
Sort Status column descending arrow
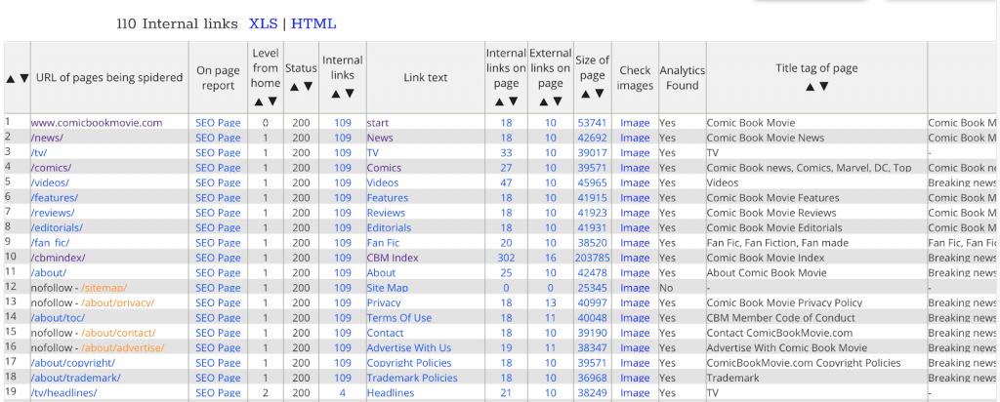pos(308,86)
